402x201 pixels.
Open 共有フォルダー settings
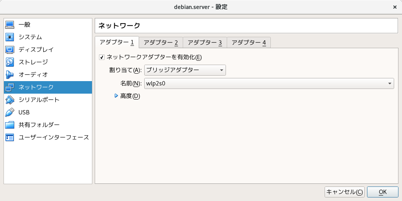pos(48,125)
